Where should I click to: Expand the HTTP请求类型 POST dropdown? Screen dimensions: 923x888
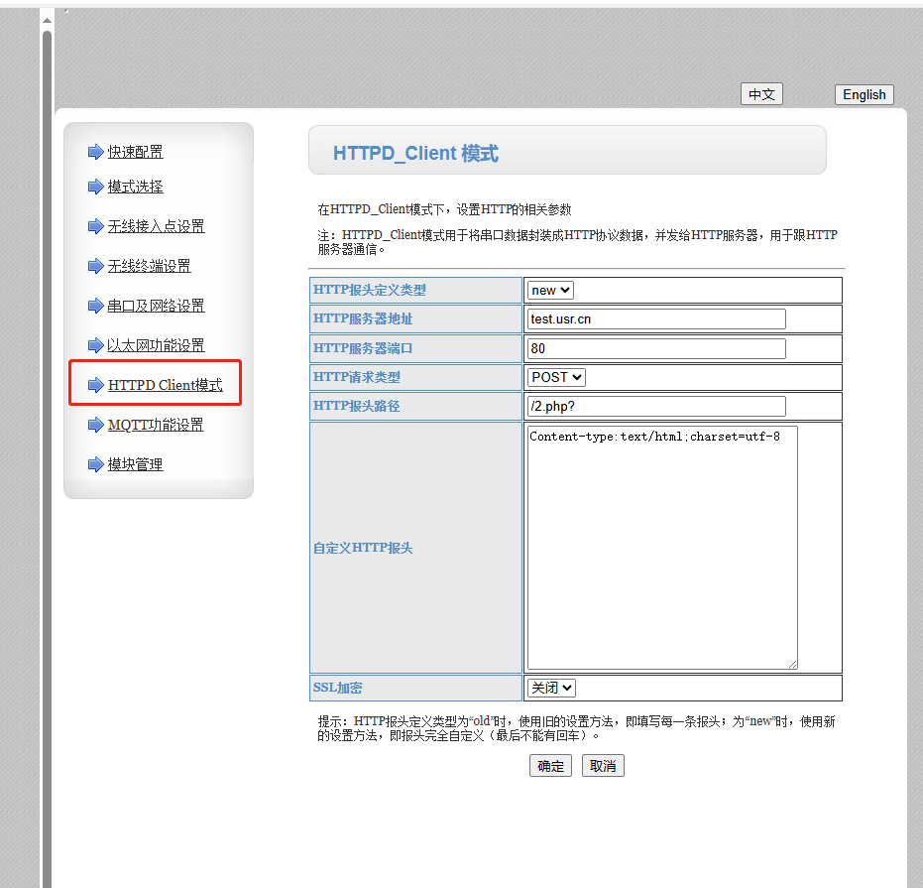pos(556,377)
